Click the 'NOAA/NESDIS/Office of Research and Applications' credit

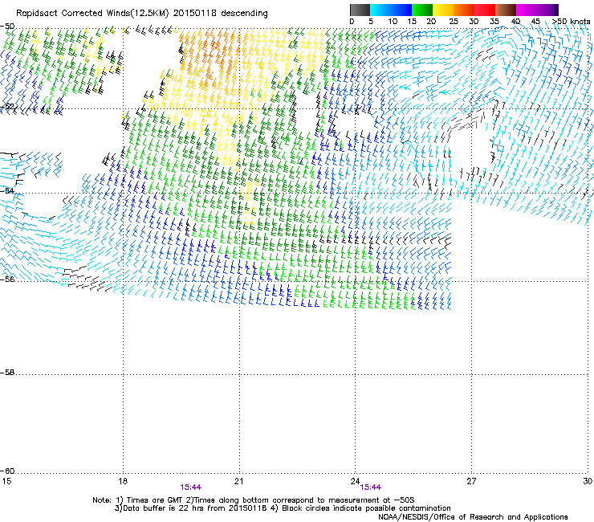(473, 517)
